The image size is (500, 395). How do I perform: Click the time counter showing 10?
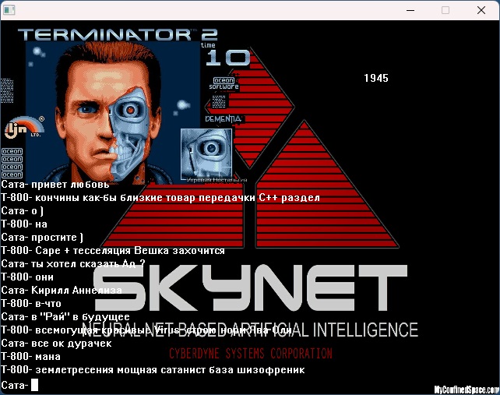click(x=227, y=58)
